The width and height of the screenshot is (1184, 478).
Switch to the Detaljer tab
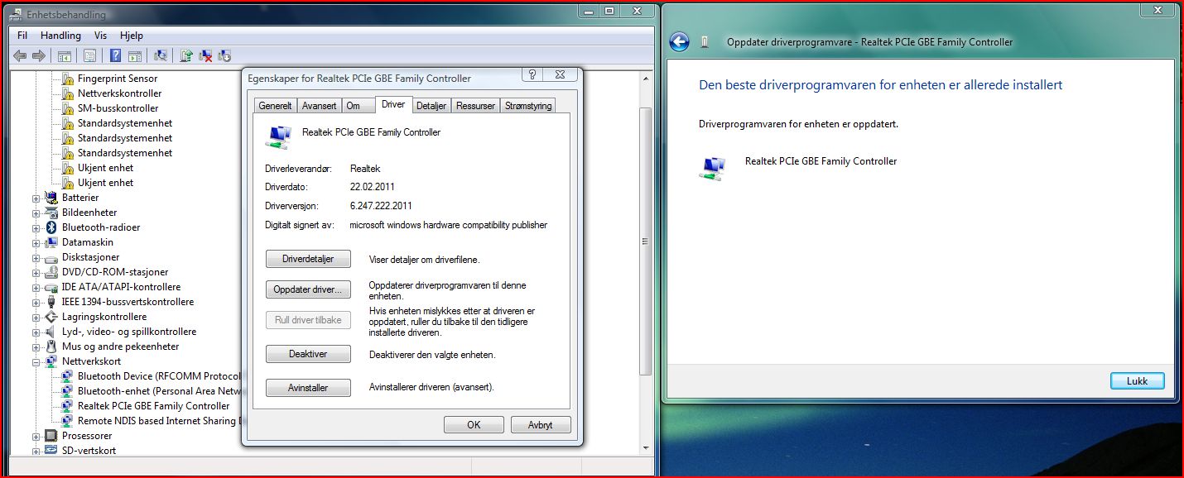click(x=431, y=106)
